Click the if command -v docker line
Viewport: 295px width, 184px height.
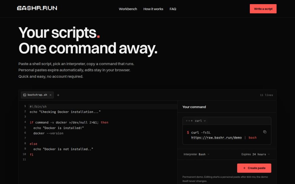pos(69,122)
